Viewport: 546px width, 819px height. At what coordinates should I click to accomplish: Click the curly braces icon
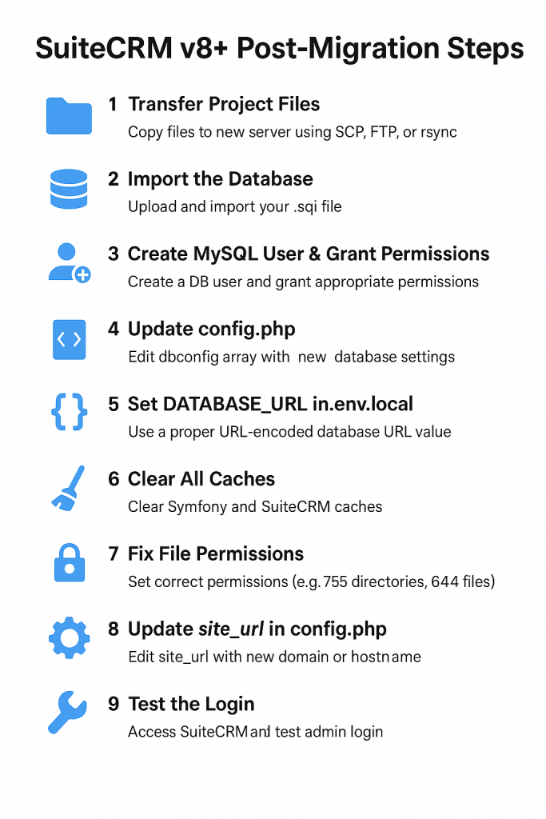point(70,412)
